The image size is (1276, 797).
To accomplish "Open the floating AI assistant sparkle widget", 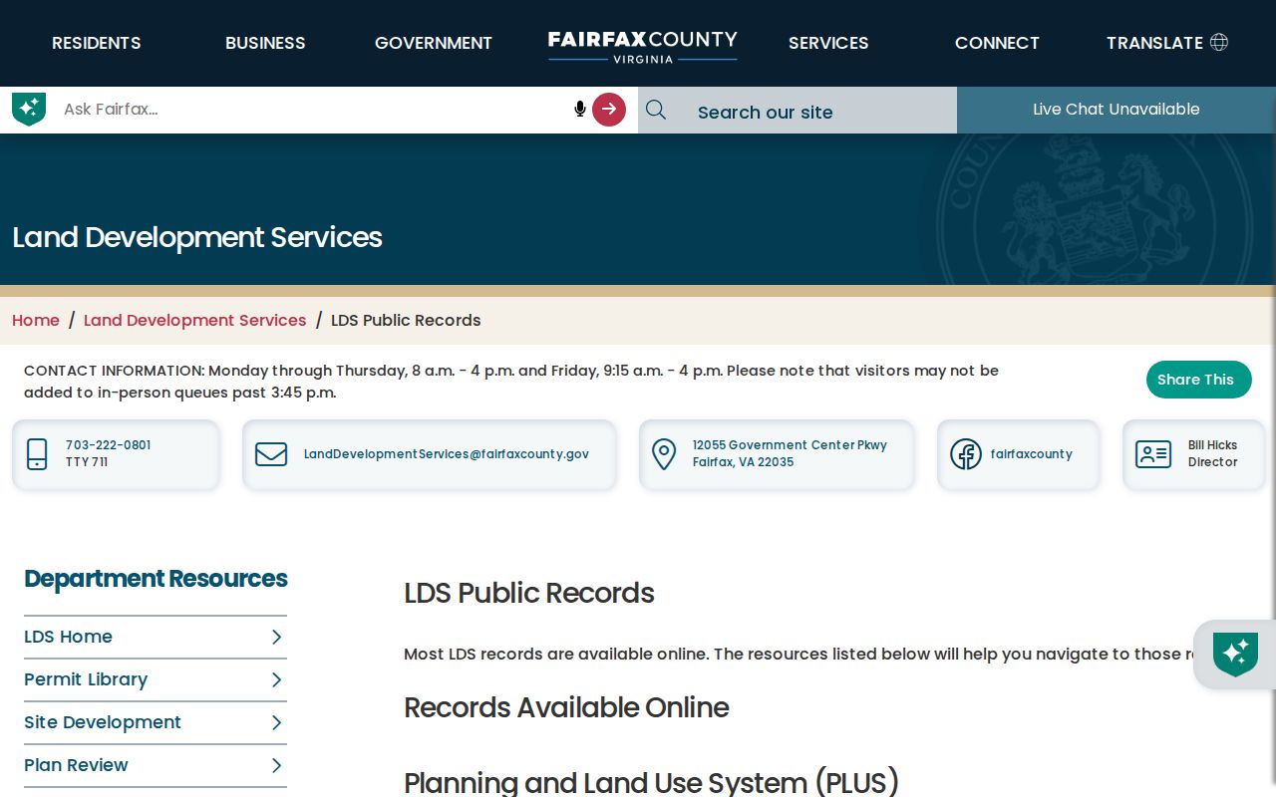I will (x=1235, y=655).
